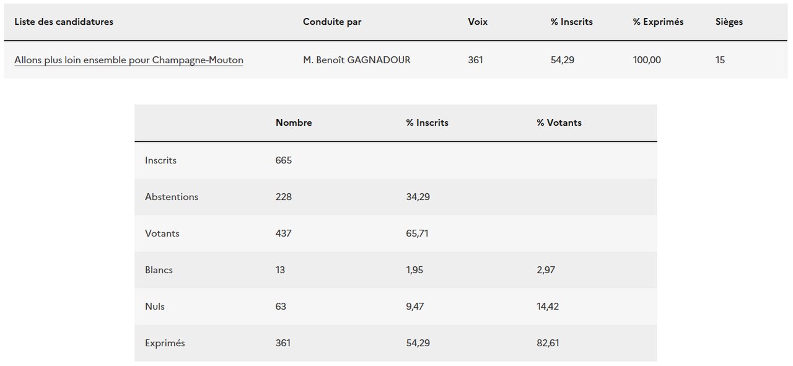Click the Conduite par column header
Image resolution: width=793 pixels, height=366 pixels.
coord(332,22)
